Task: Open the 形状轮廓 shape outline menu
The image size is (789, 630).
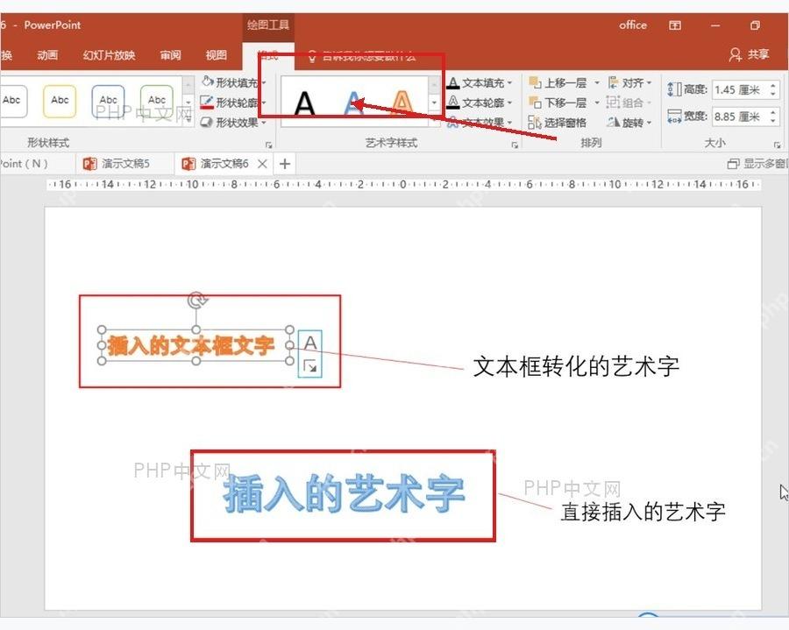Action: [233, 103]
